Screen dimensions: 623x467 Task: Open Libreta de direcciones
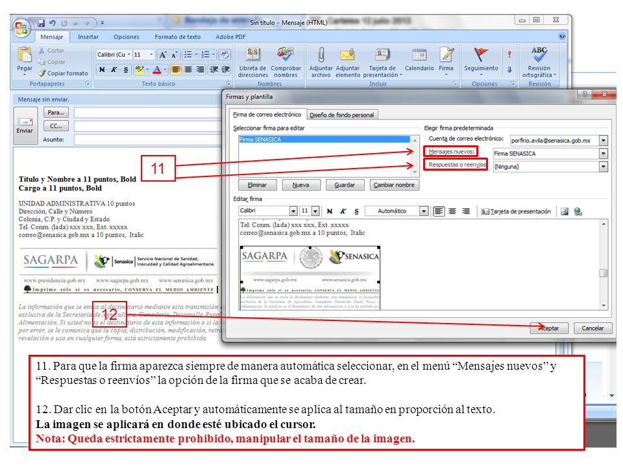[252, 62]
